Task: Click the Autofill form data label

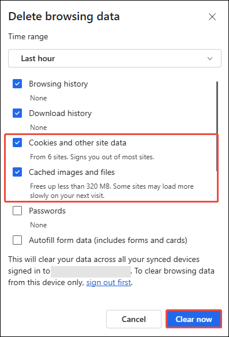Action: tap(108, 240)
